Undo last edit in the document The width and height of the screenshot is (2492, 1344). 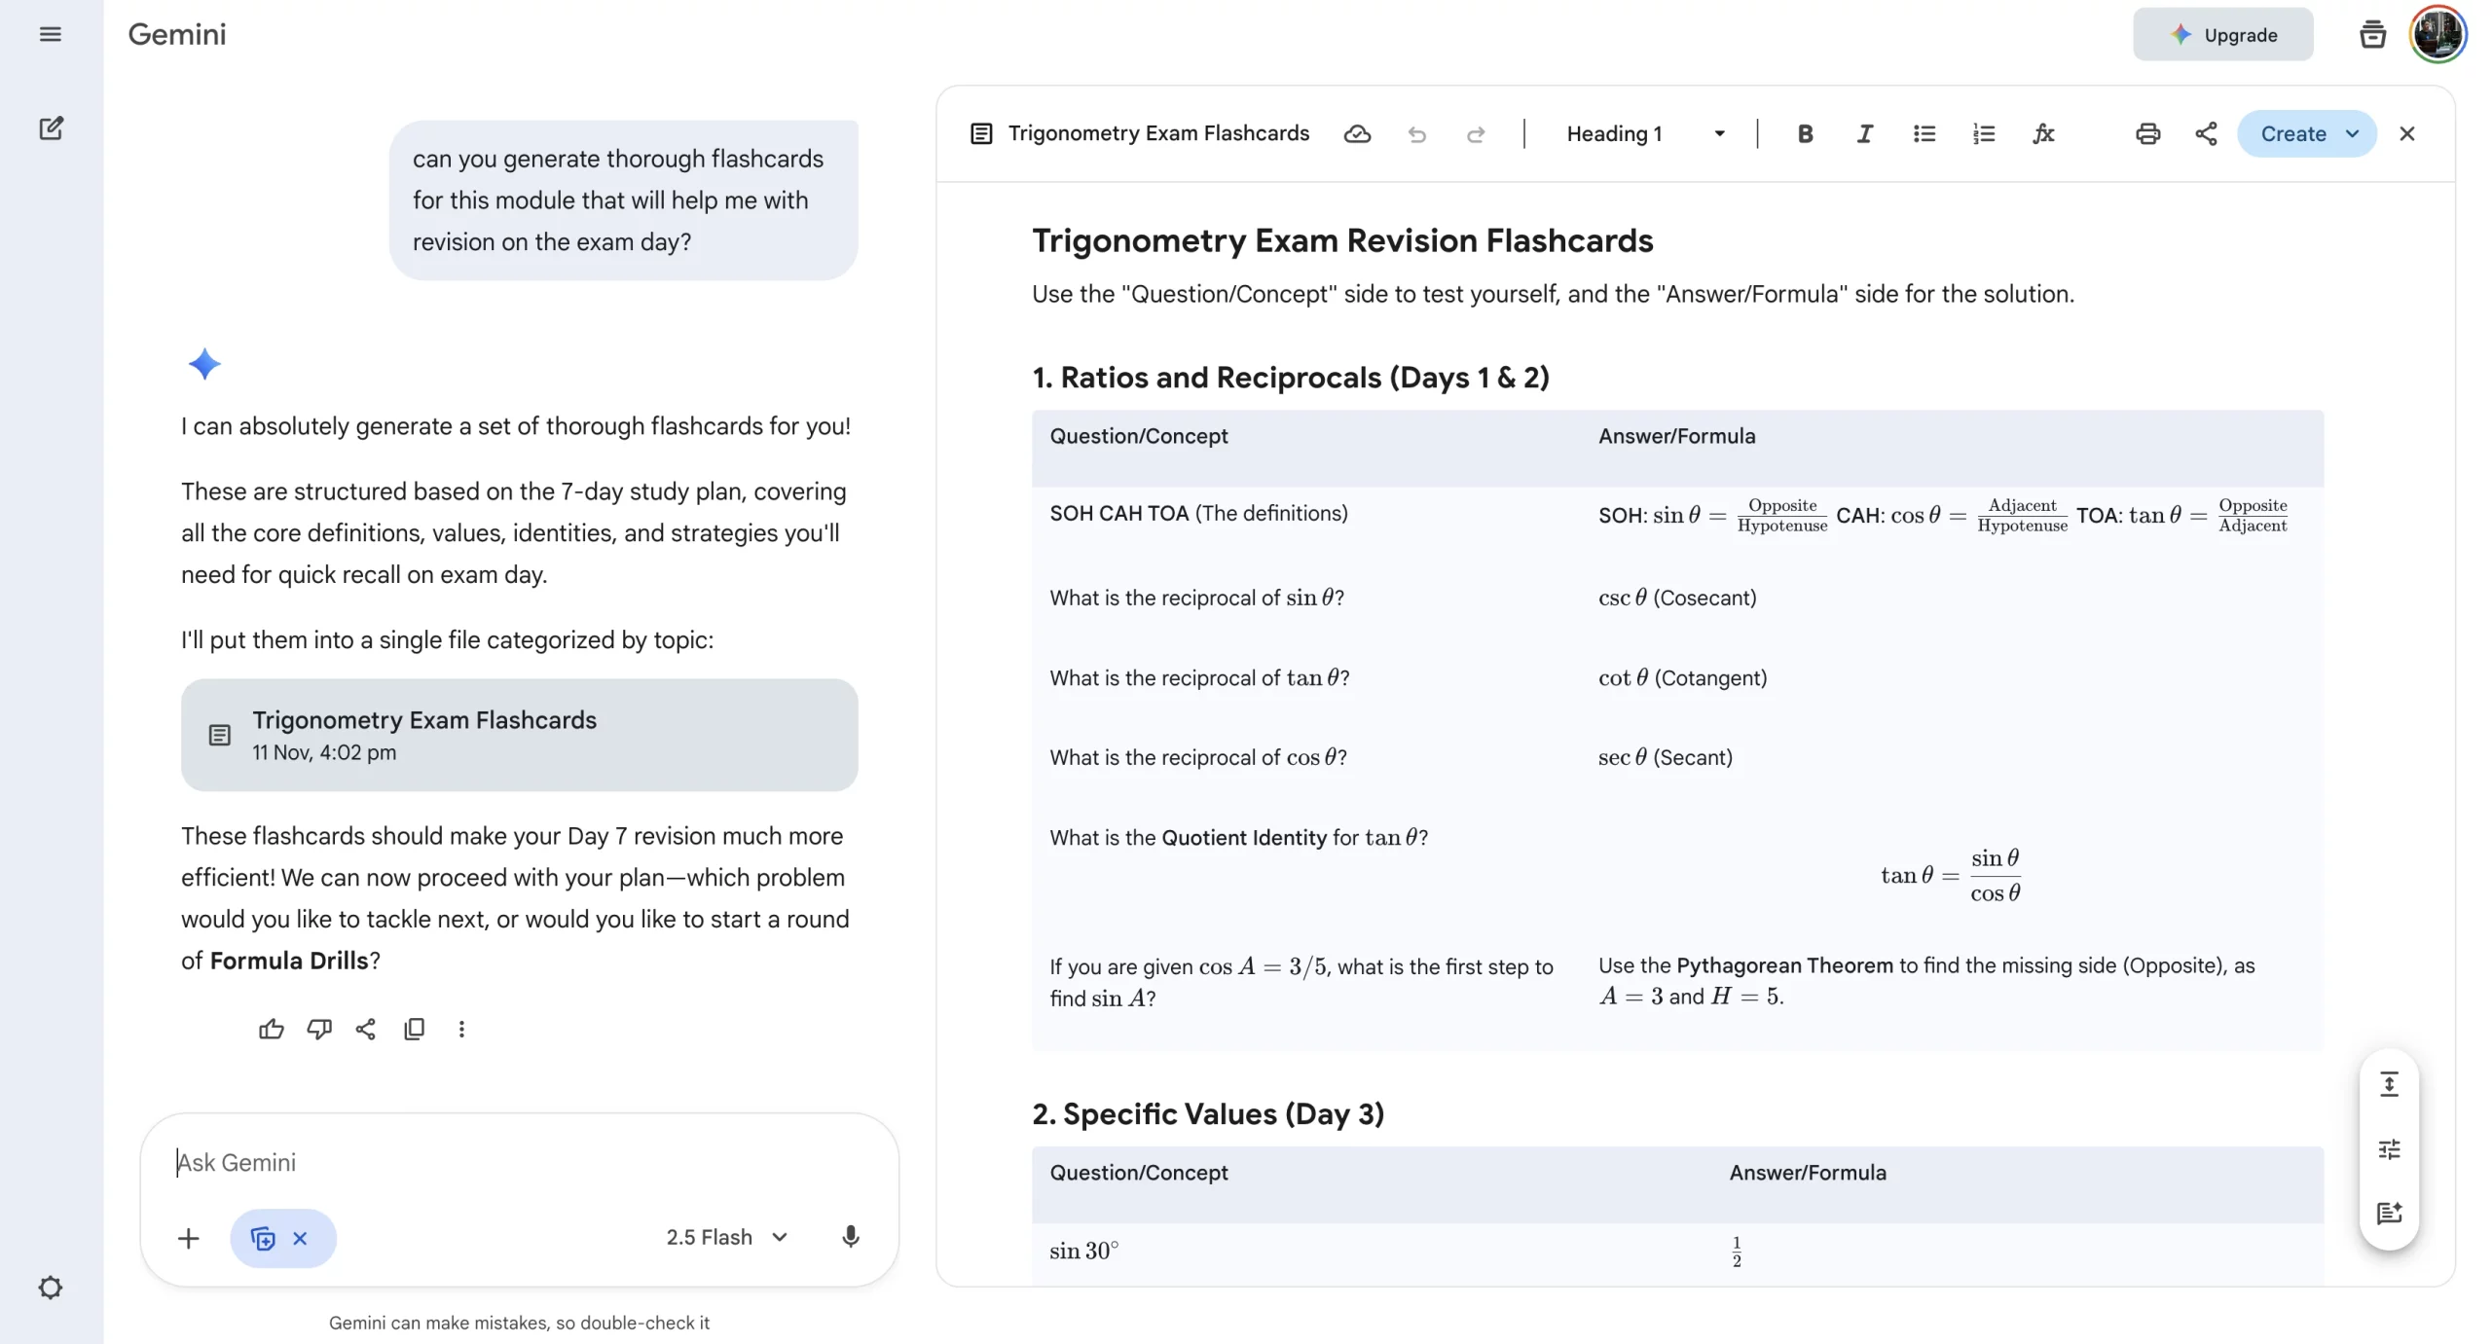1416,134
